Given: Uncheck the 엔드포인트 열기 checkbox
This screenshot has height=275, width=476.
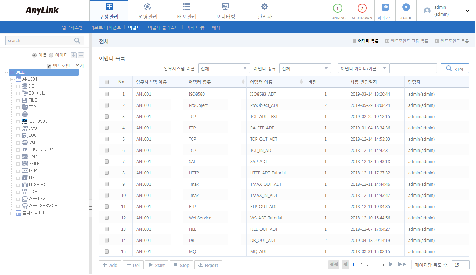Looking at the screenshot, I should click(49, 66).
